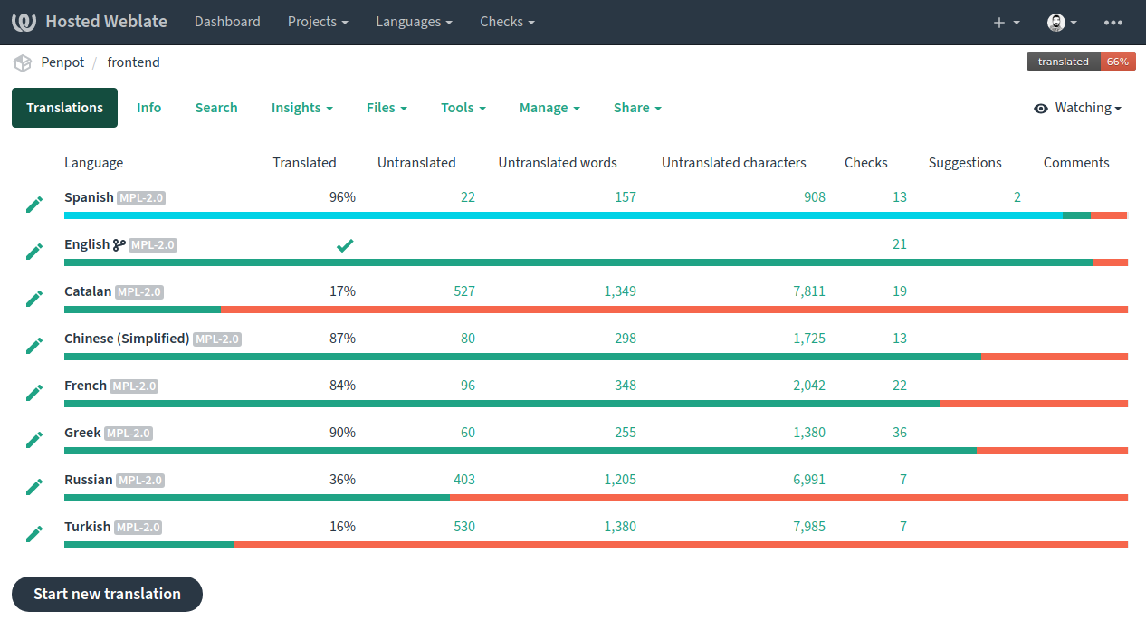Expand the Projects dropdown in navbar
The height and width of the screenshot is (639, 1146).
(318, 22)
